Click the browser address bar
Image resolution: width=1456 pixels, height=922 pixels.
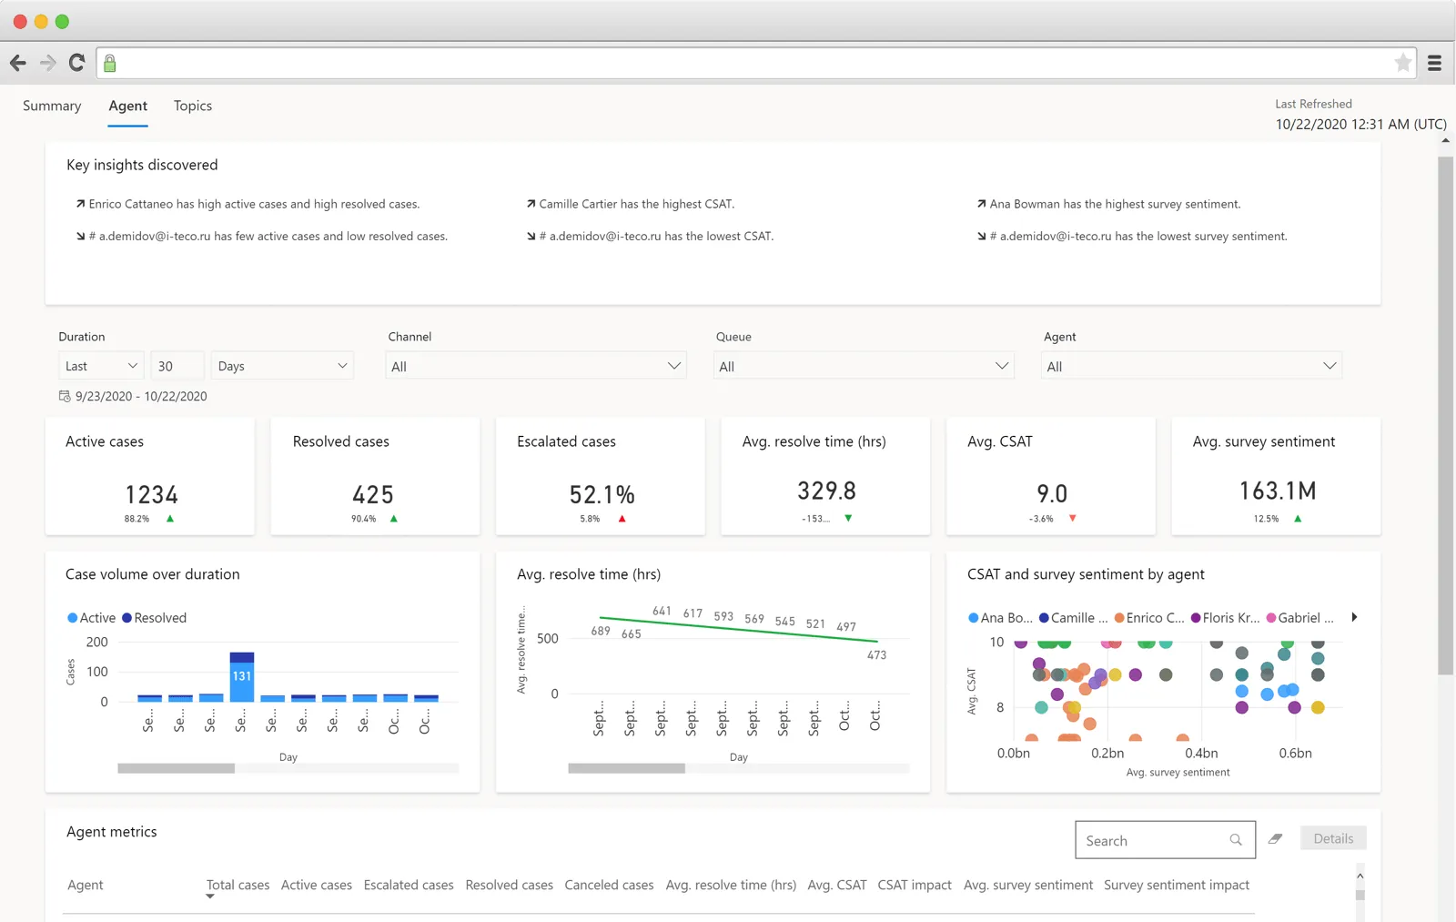pos(755,63)
